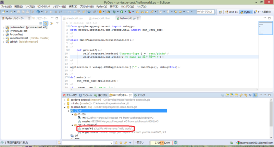Click the garbage collector trash icon
This screenshot has height=147, width=274.
point(175,143)
